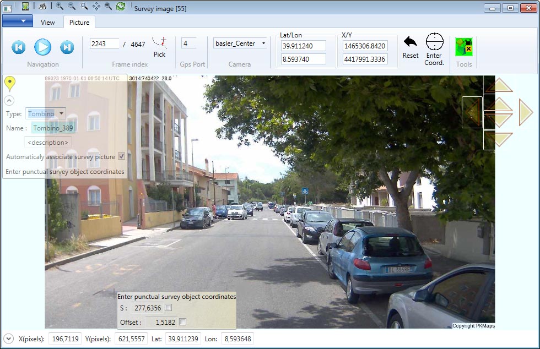Open the blue application menu dropdown
The height and width of the screenshot is (349, 540).
click(18, 21)
